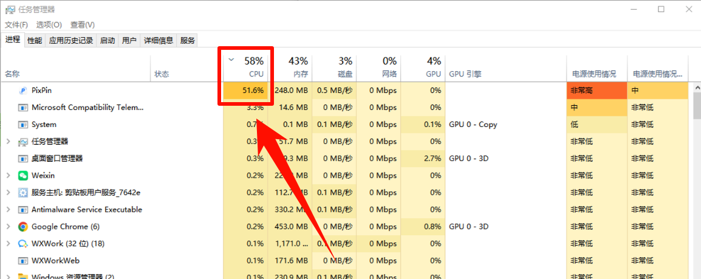Image resolution: width=701 pixels, height=279 pixels.
Task: Click the 桌面窗口管理器 process icon
Action: coord(22,159)
